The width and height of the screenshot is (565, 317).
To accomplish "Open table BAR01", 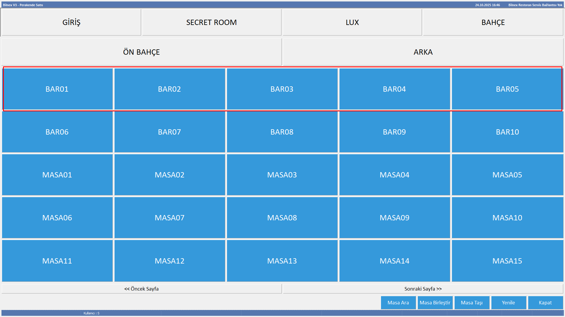I will 57,89.
